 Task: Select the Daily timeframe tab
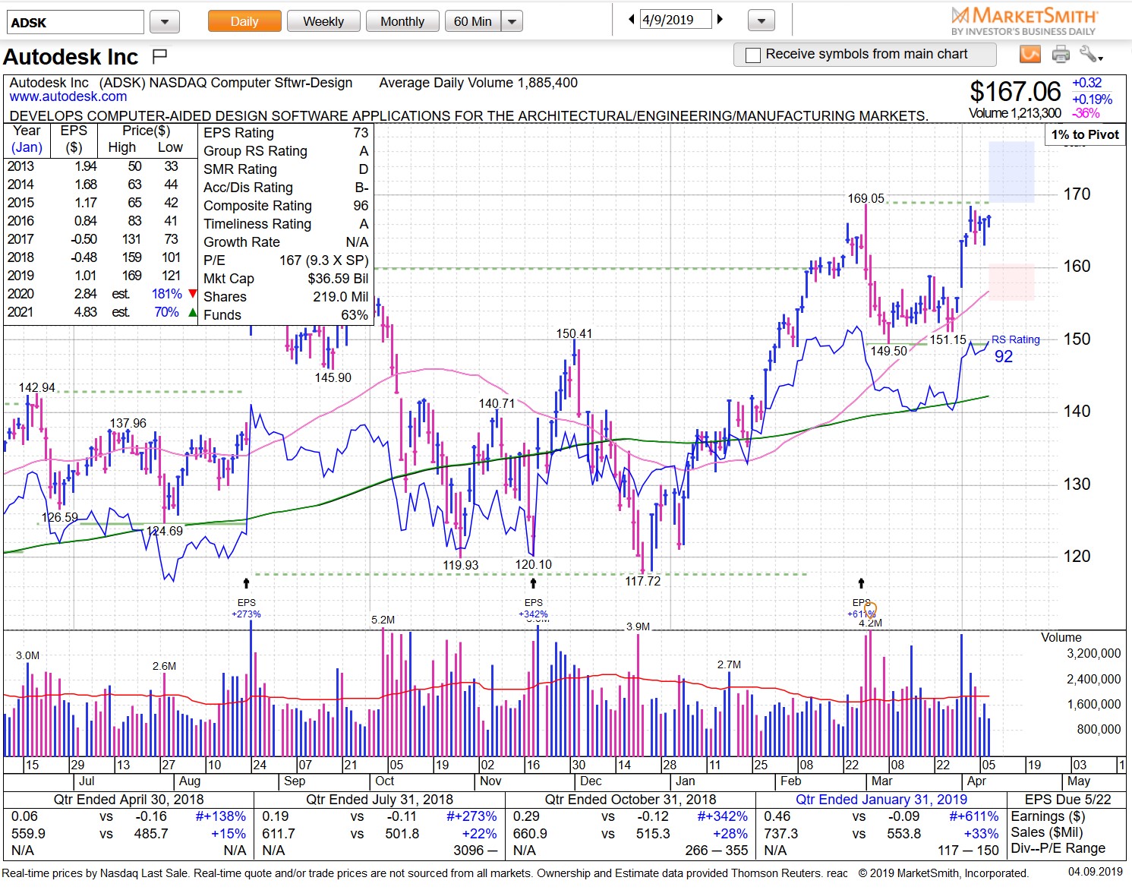244,21
